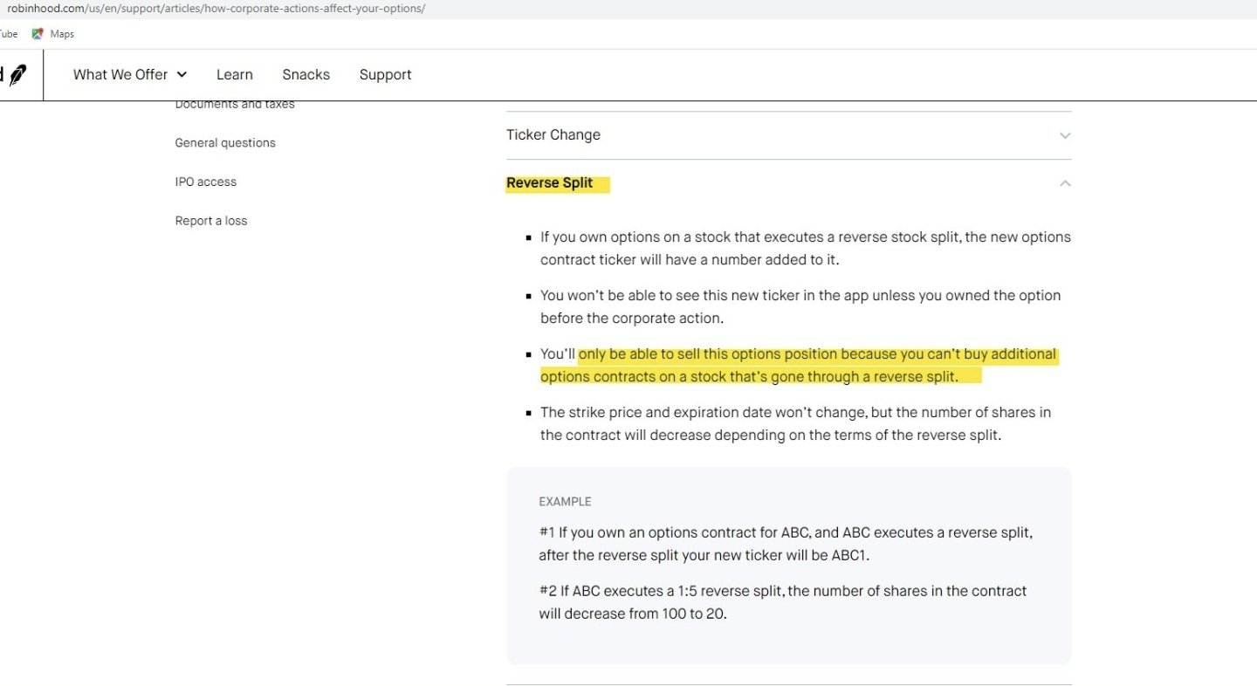Viewport: 1257px width, 686px height.
Task: Click the bullet "You won't be able to see"
Action: tap(800, 306)
